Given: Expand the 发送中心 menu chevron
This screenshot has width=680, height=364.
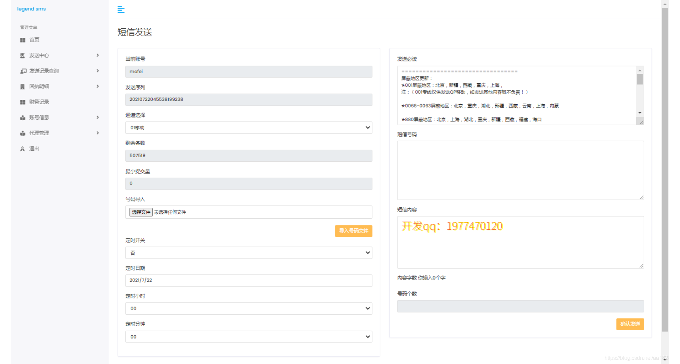Looking at the screenshot, I should click(x=98, y=55).
